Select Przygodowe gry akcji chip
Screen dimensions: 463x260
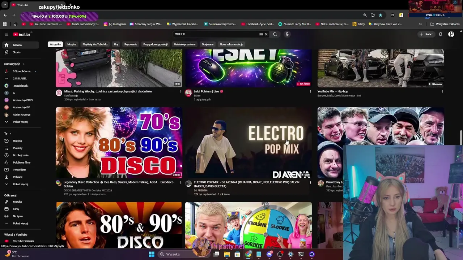click(x=155, y=44)
